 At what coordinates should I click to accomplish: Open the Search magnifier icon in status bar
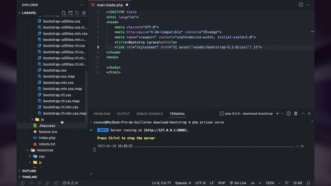click(x=31, y=183)
